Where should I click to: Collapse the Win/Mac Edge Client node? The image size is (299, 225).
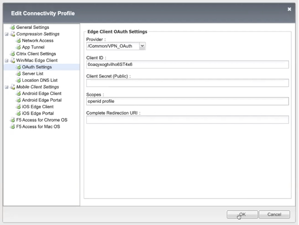pyautogui.click(x=6, y=60)
